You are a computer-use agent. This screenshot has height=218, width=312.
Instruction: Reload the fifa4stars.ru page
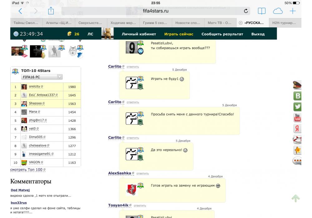pos(246,11)
